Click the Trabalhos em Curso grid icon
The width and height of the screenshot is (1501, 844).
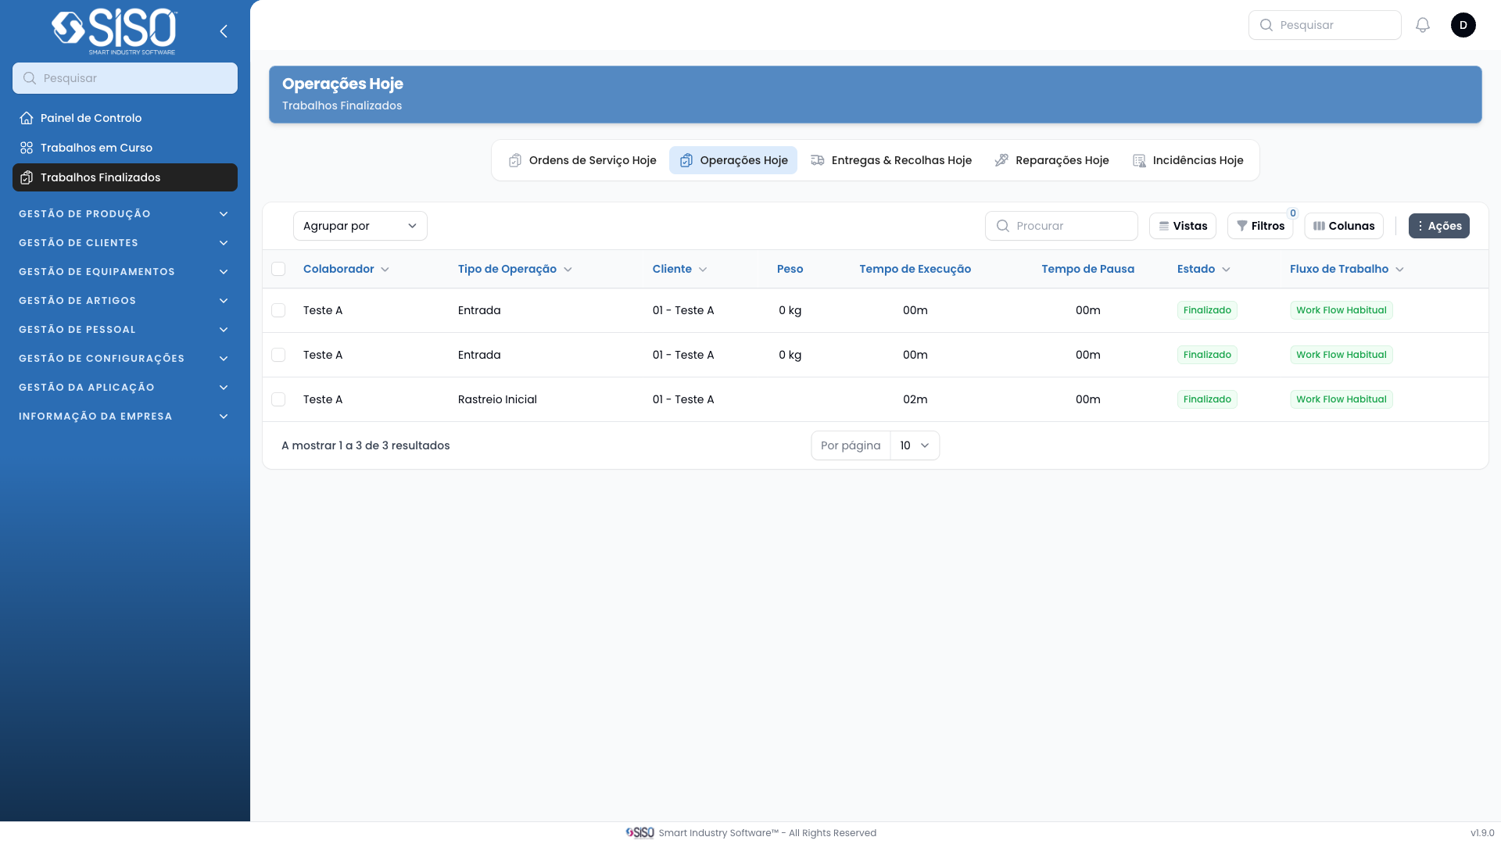pos(27,148)
